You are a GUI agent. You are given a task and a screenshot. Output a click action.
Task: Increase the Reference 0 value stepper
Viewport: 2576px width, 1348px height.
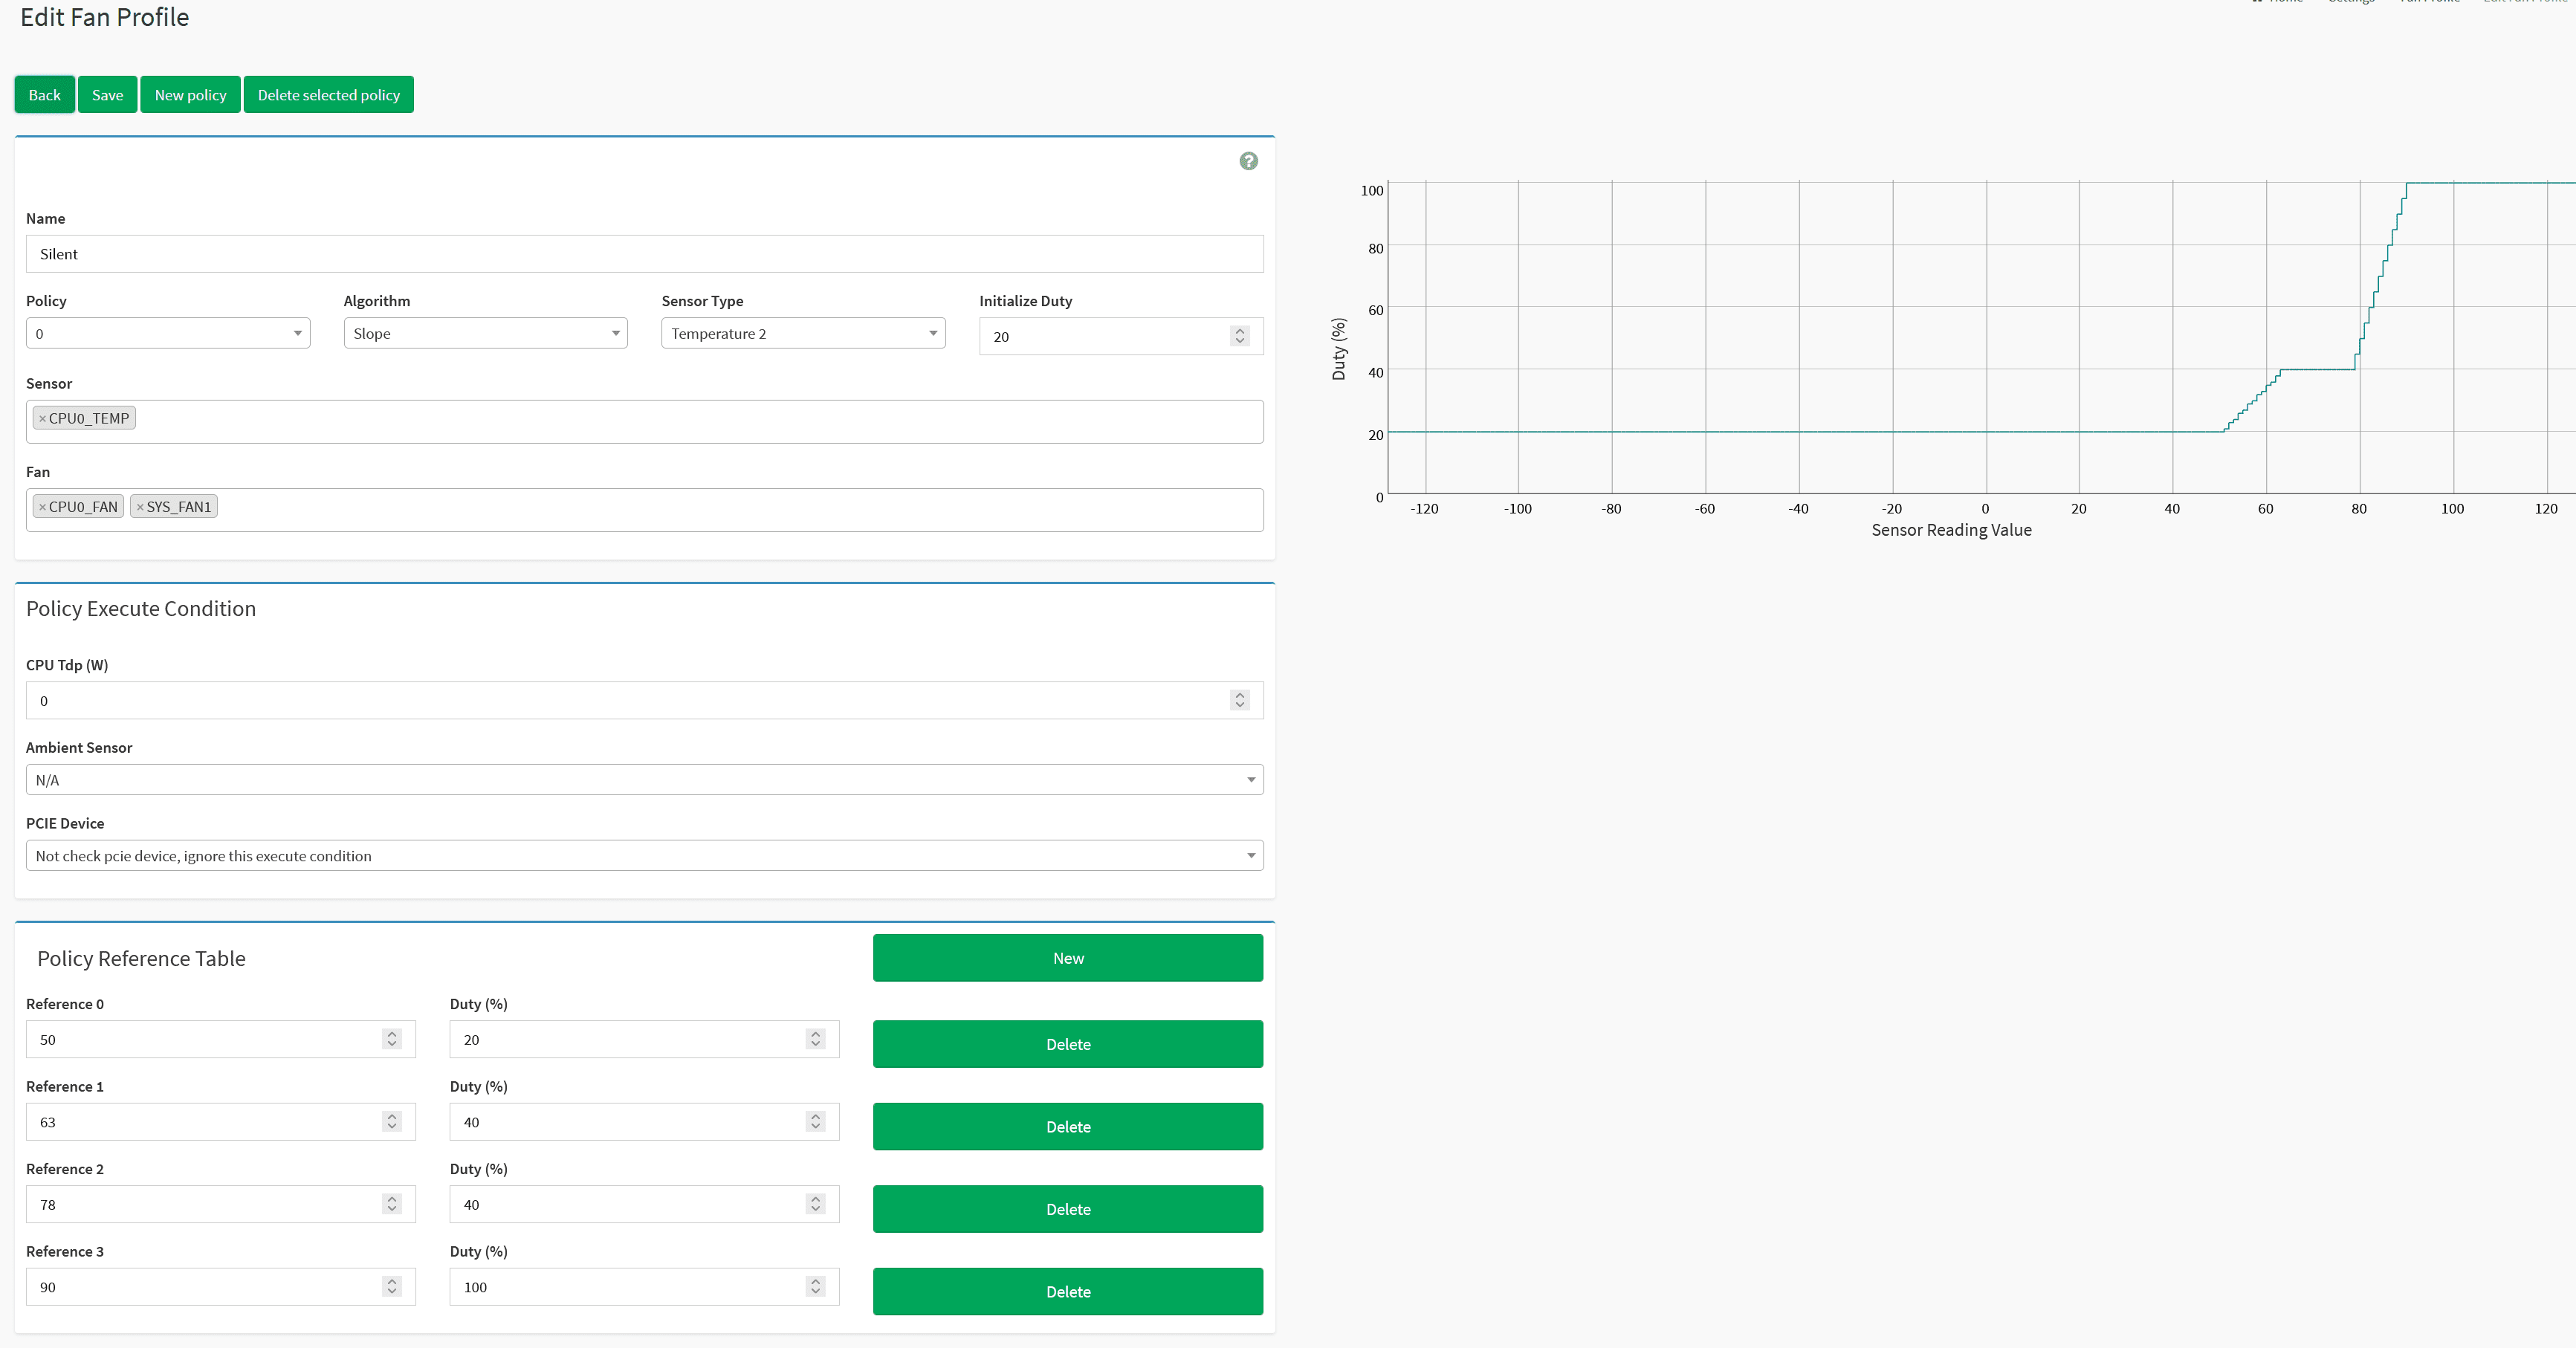392,1034
